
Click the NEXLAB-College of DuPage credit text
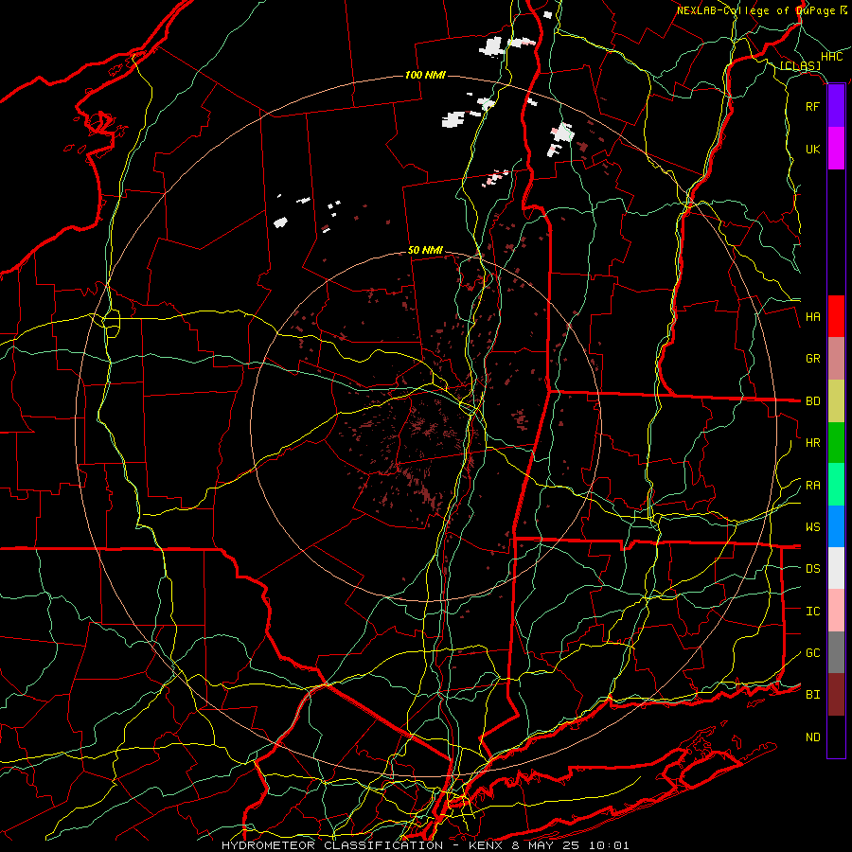click(761, 10)
